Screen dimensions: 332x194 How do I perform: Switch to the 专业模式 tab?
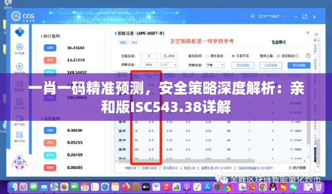pos(278,42)
